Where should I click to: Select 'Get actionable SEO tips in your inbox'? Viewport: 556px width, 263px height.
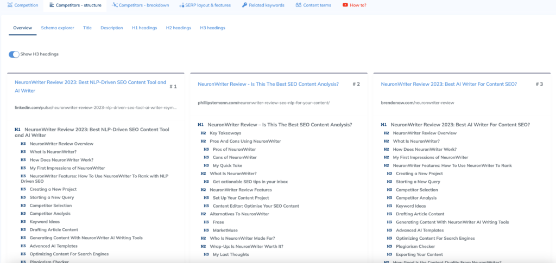tap(250, 182)
